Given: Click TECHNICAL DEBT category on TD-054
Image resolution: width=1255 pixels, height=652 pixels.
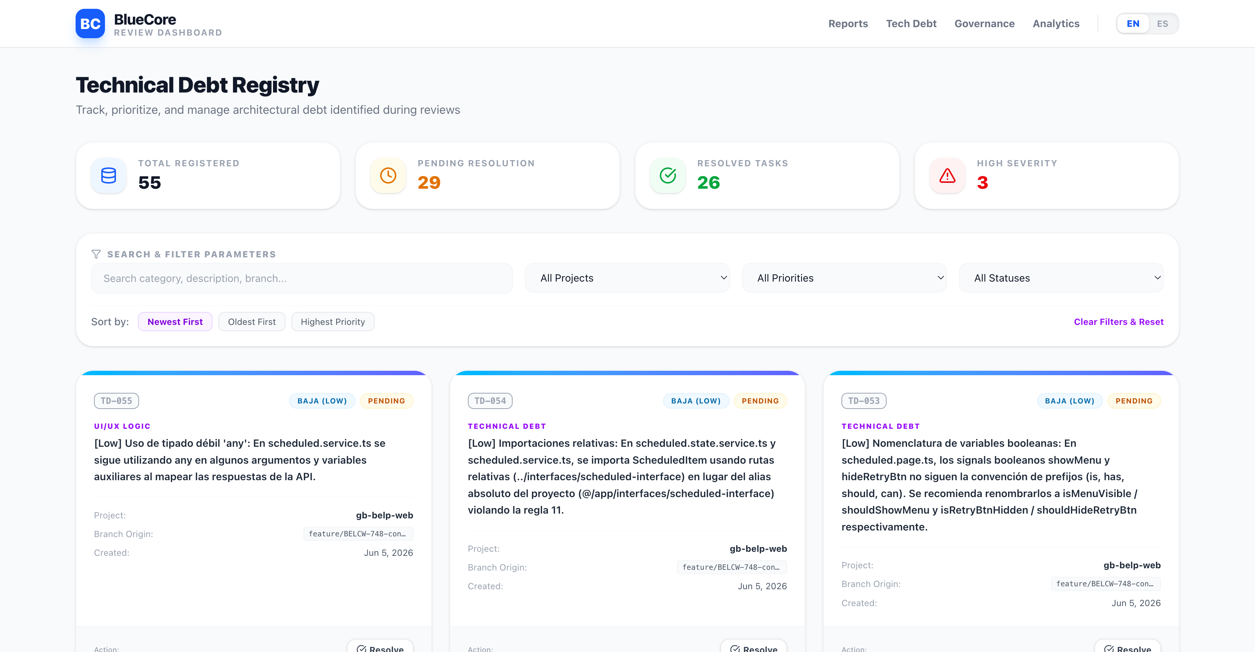Looking at the screenshot, I should 507,426.
